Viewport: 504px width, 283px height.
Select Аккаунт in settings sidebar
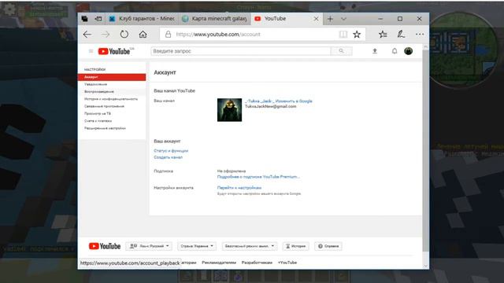click(x=112, y=77)
